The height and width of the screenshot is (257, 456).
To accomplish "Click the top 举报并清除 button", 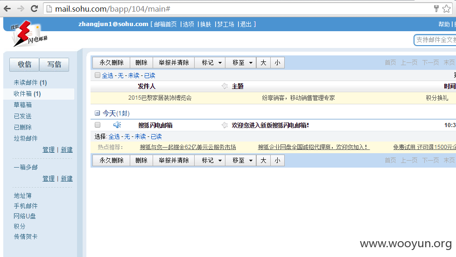I will coord(174,63).
